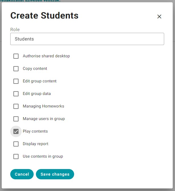The height and width of the screenshot is (191, 175).
Task: Click the Role input field containing Students
Action: click(87, 39)
